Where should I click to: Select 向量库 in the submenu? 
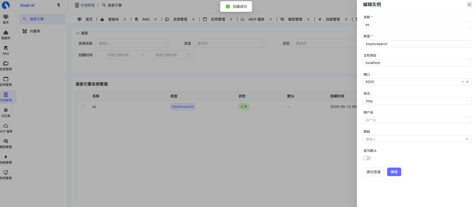point(42,31)
